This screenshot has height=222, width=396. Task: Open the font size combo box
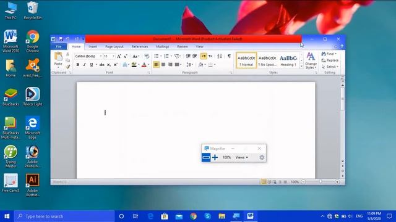pos(109,56)
